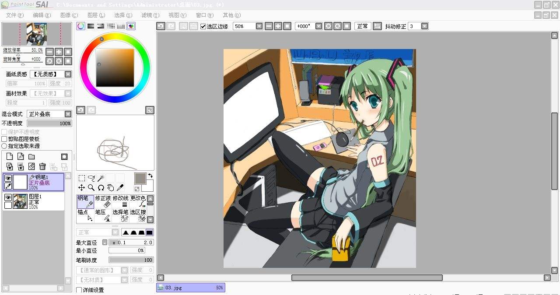Click the 不透明度 opacity slider
The height and width of the screenshot is (295, 560).
pyautogui.click(x=49, y=123)
